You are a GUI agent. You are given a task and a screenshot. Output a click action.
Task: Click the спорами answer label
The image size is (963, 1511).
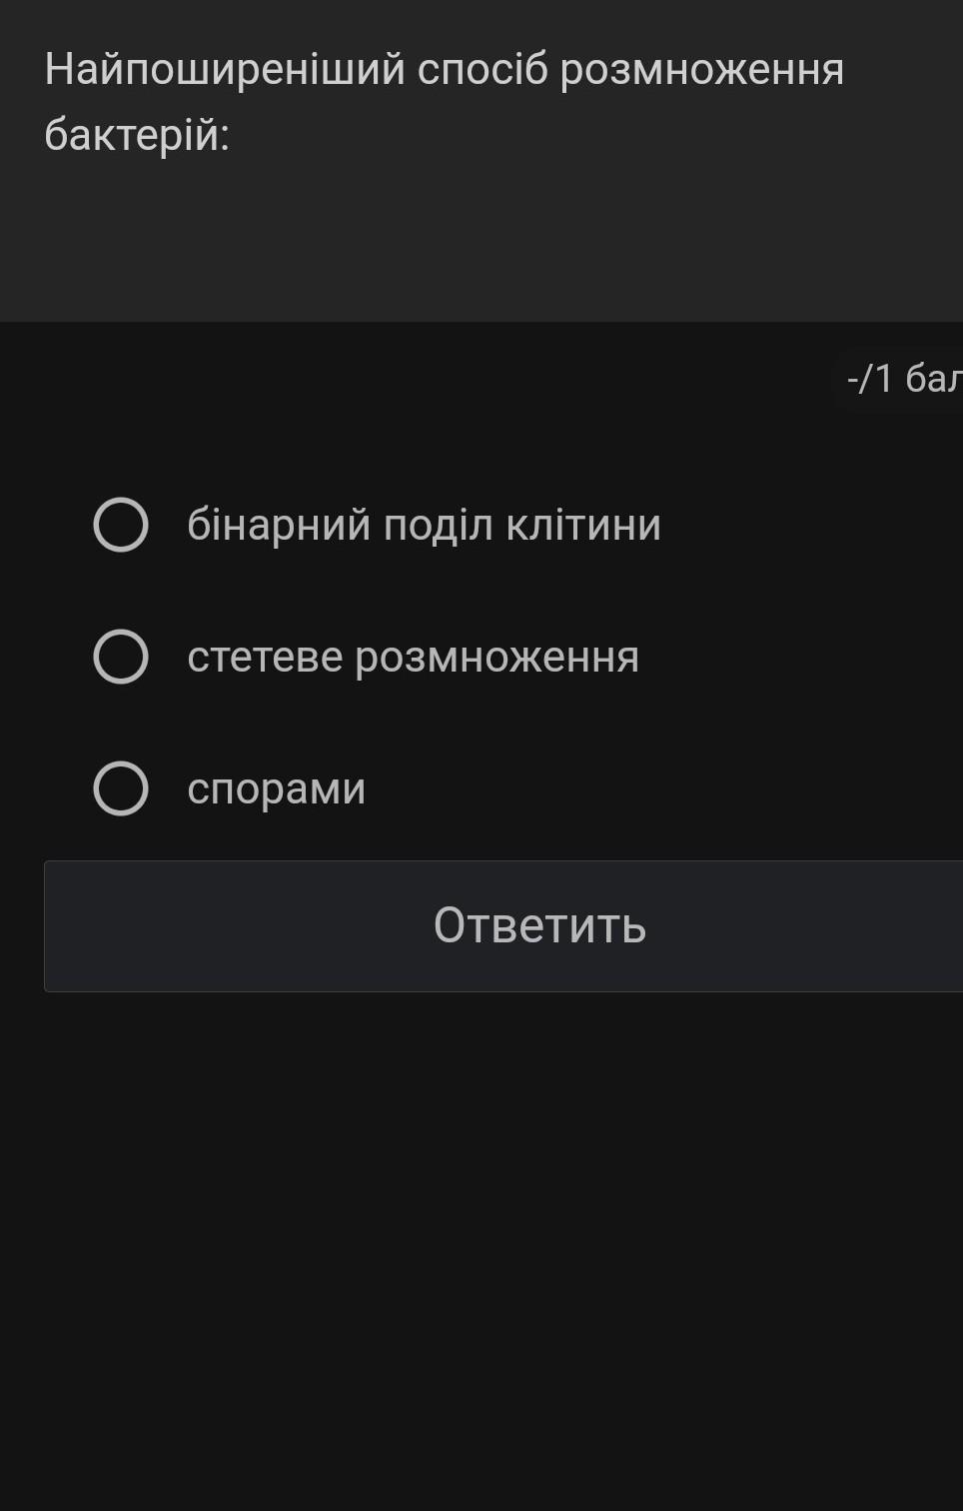pos(276,788)
